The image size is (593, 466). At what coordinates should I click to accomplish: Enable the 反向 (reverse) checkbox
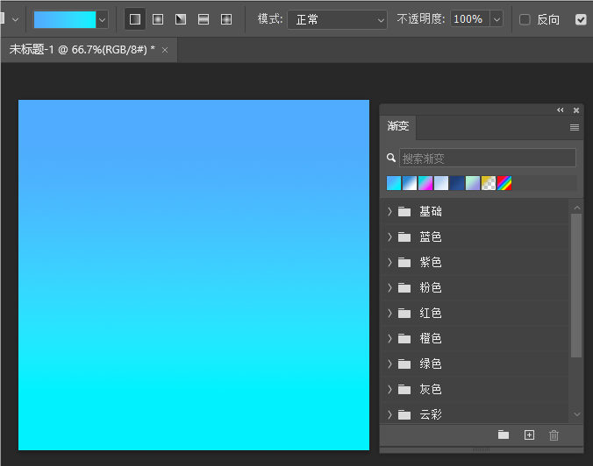[525, 19]
